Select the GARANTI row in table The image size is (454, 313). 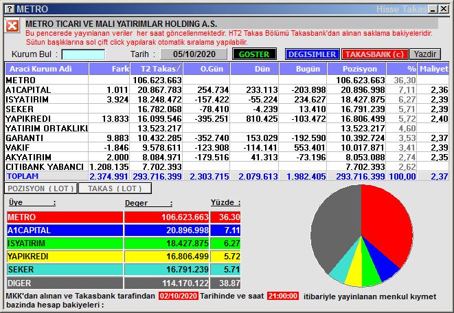pyautogui.click(x=227, y=138)
